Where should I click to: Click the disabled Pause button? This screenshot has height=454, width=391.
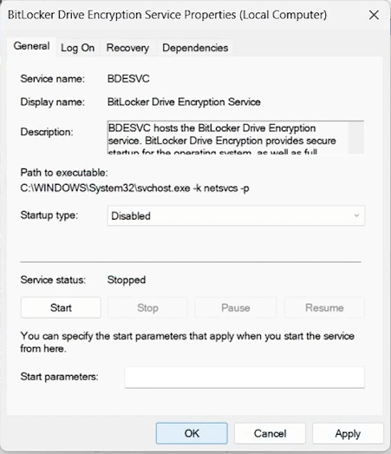(x=236, y=307)
